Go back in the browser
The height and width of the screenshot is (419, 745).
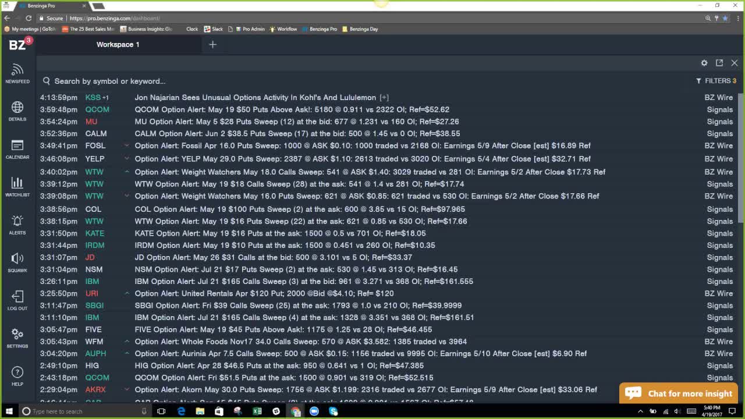(7, 18)
